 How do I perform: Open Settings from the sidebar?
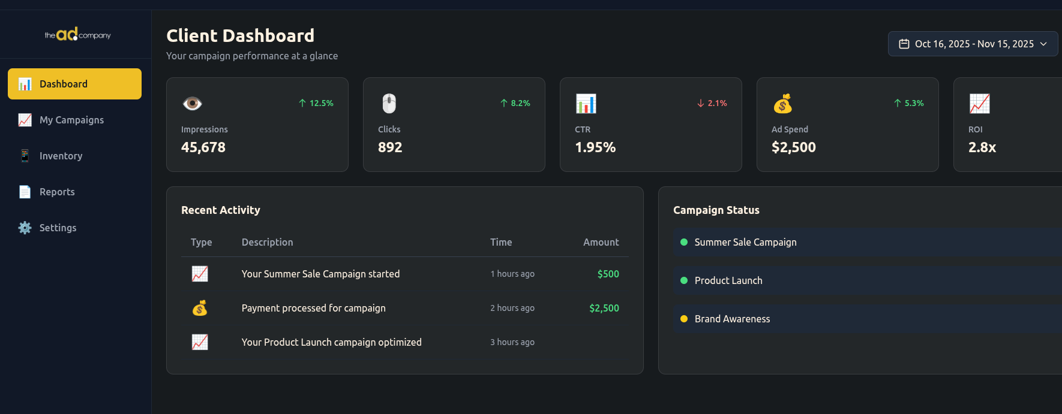pos(58,228)
